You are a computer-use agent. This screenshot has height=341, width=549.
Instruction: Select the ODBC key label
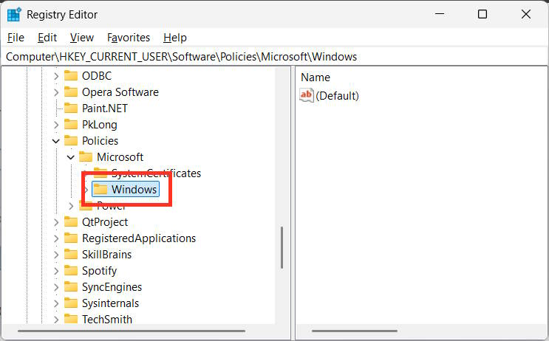coord(97,76)
